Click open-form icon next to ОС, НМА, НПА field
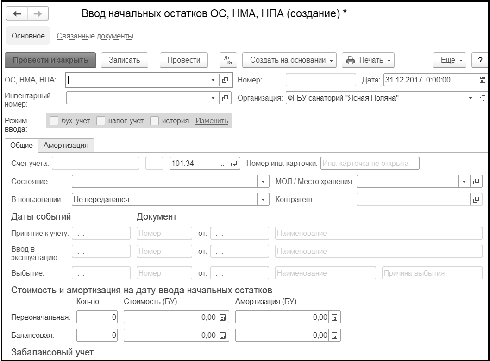Screen dimensions: 490x361 tap(226, 80)
